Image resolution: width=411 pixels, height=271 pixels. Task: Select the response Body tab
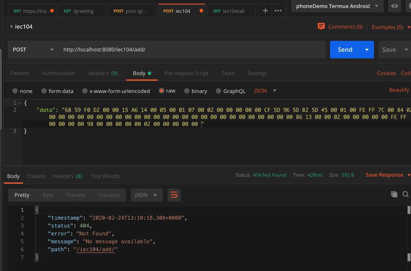coord(13,176)
